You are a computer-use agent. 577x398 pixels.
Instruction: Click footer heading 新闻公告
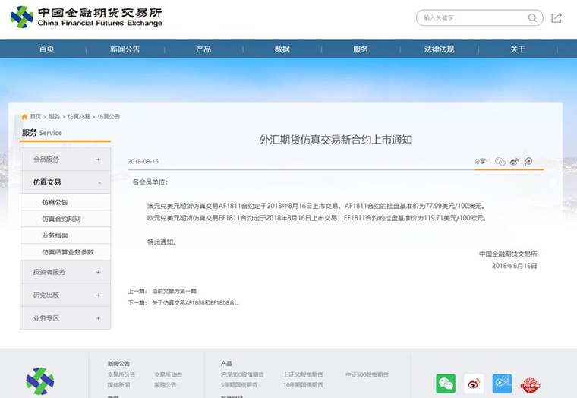pyautogui.click(x=118, y=363)
